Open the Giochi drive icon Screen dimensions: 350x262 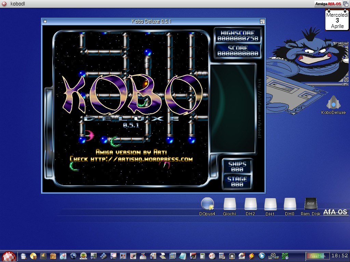229,204
